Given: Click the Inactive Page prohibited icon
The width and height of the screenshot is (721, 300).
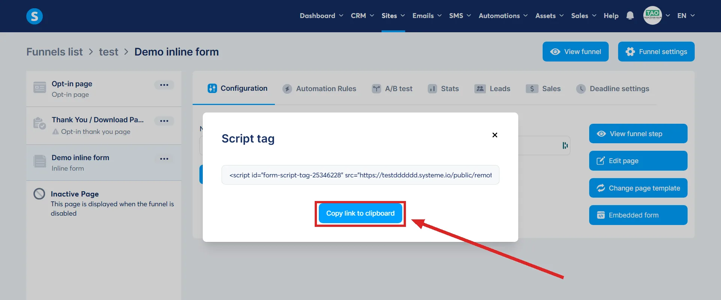Looking at the screenshot, I should 39,194.
